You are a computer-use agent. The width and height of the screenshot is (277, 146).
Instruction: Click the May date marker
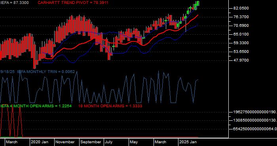click(x=134, y=142)
